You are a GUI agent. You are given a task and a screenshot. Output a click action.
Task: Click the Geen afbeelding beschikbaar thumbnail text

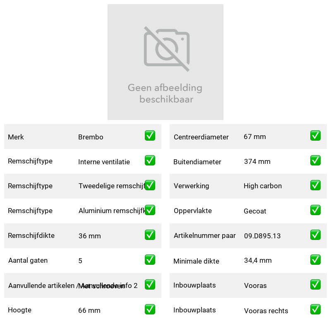[x=165, y=94]
